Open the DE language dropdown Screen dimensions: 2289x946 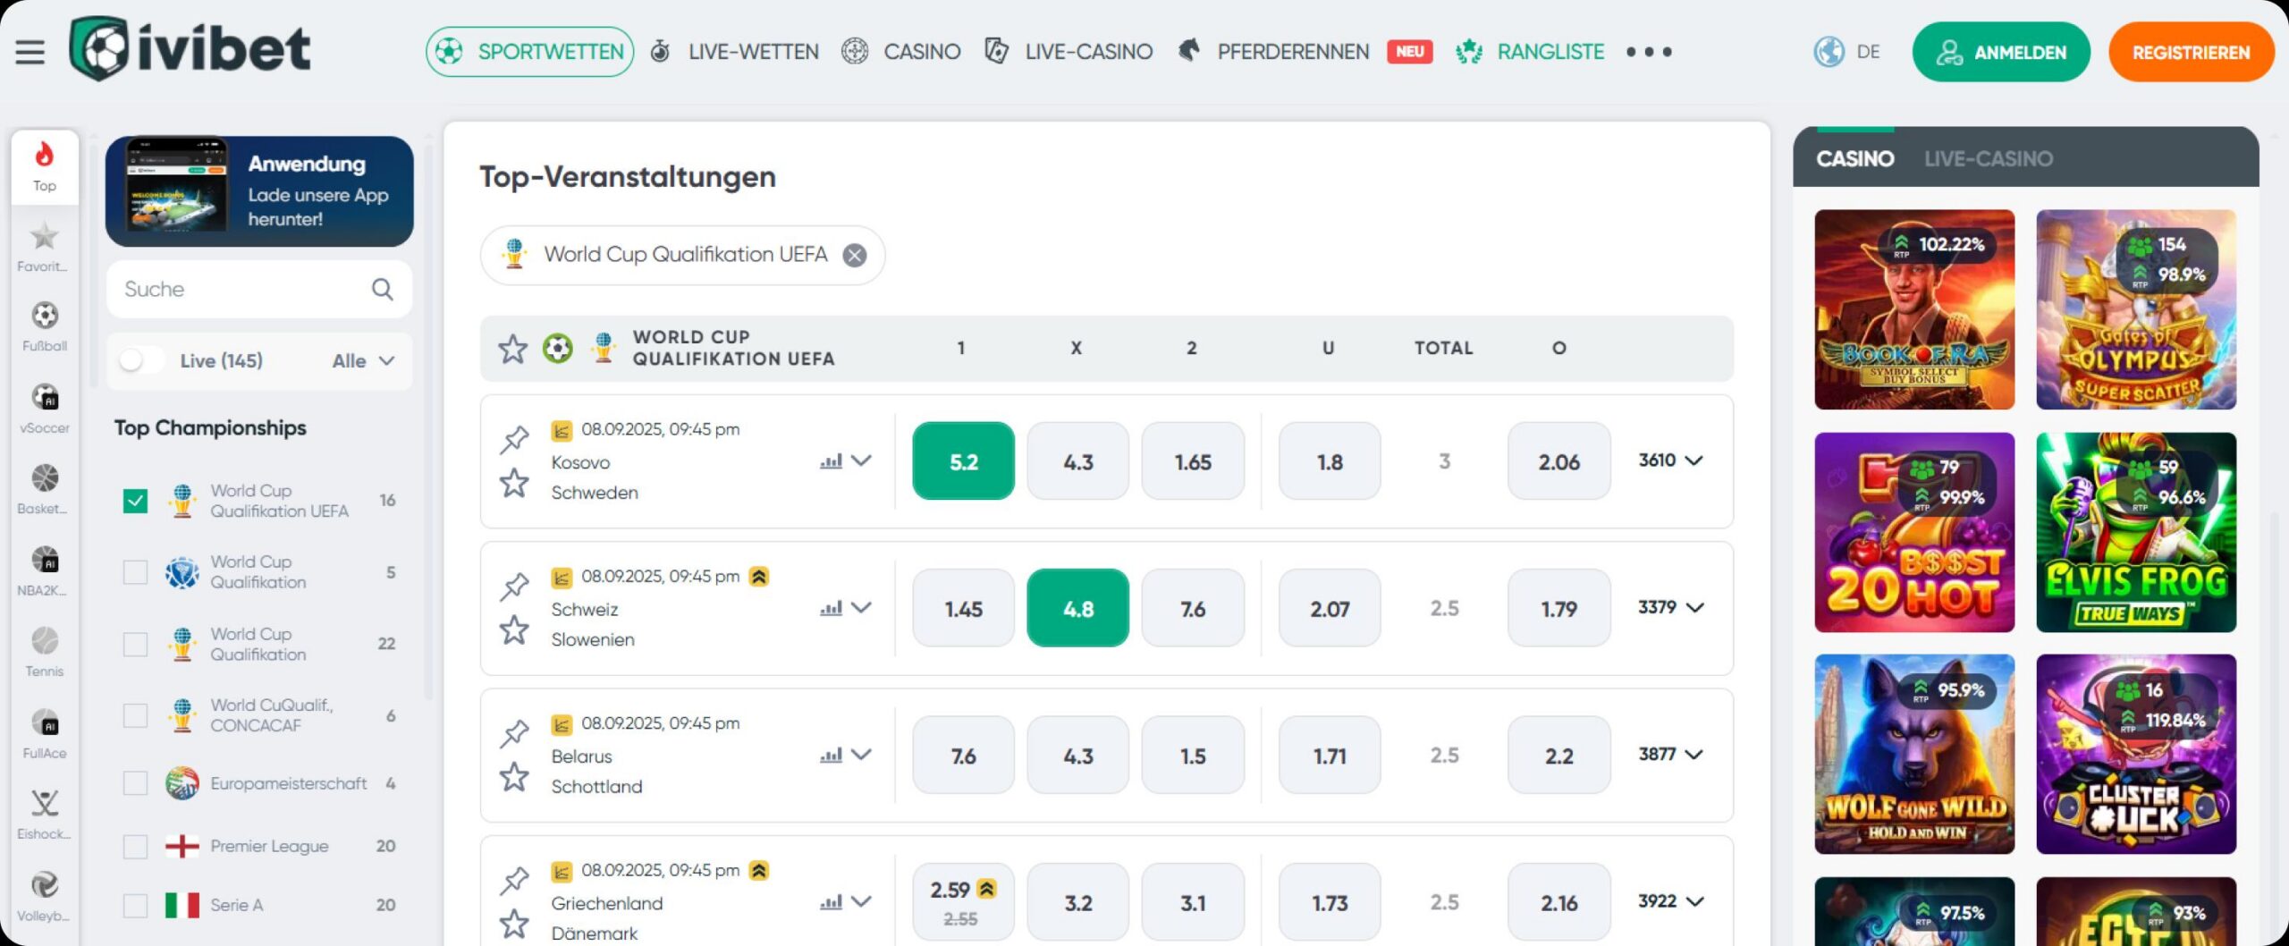click(1846, 51)
